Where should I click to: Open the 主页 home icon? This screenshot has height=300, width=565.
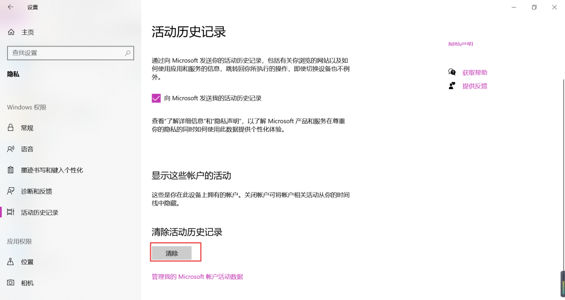coord(11,32)
